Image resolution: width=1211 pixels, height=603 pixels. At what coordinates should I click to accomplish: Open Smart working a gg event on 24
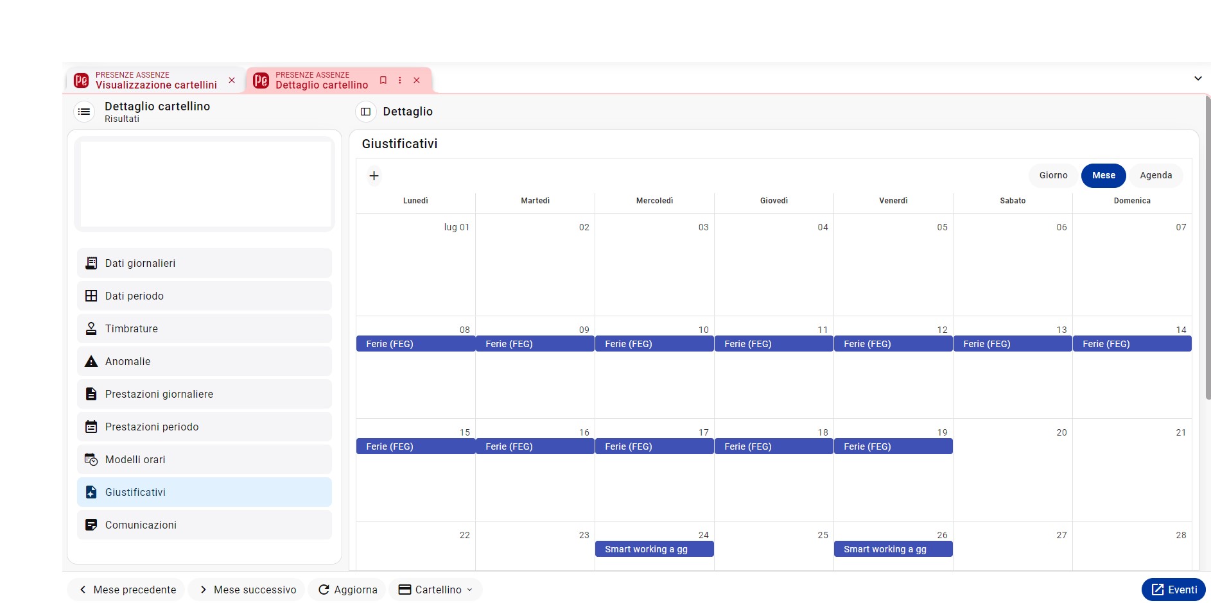[654, 549]
